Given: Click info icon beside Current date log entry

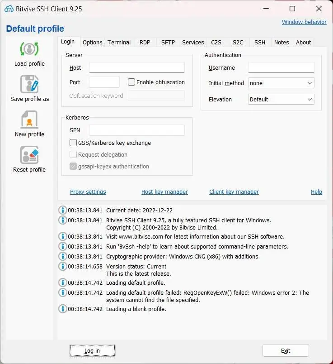Looking at the screenshot, I should (62, 210).
